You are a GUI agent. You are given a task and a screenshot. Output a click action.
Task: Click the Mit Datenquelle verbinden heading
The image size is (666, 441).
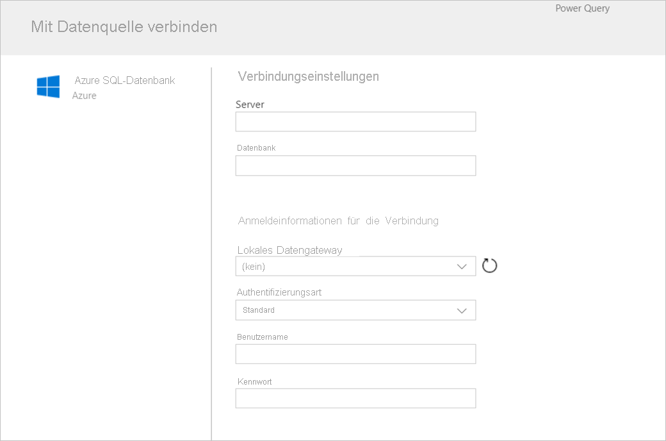[124, 27]
